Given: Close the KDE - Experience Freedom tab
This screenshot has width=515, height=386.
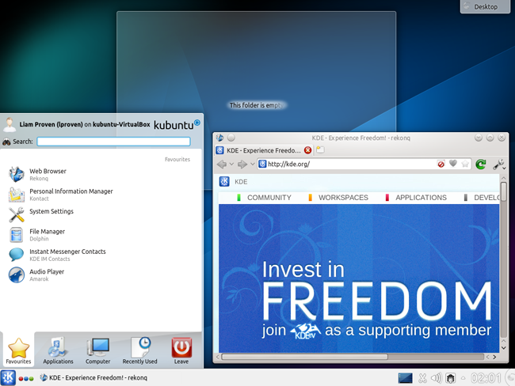Looking at the screenshot, I should (307, 150).
